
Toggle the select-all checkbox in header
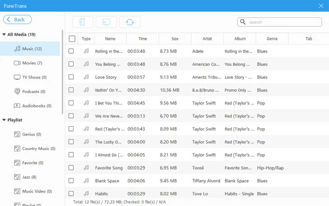tap(72, 39)
